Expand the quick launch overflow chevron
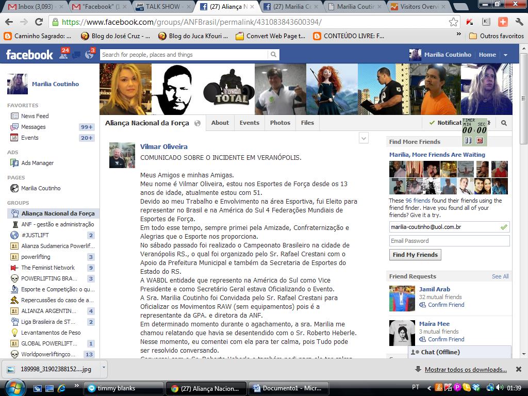The height and width of the screenshot is (396, 528). [x=76, y=386]
